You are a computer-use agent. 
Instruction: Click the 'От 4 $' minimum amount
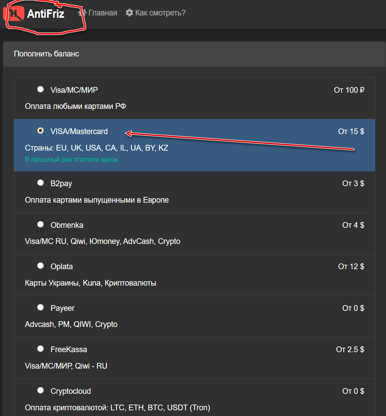353,225
